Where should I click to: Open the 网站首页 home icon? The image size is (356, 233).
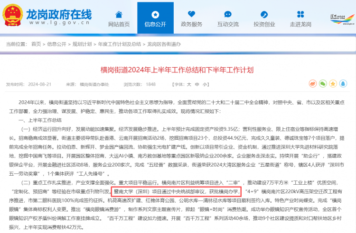tap(119, 15)
